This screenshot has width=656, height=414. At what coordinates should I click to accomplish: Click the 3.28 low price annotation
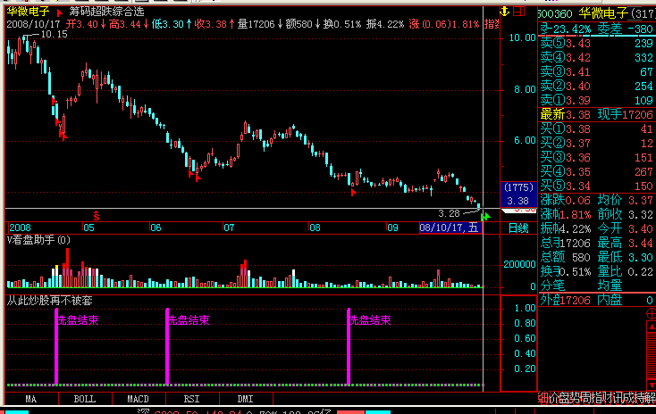point(449,214)
